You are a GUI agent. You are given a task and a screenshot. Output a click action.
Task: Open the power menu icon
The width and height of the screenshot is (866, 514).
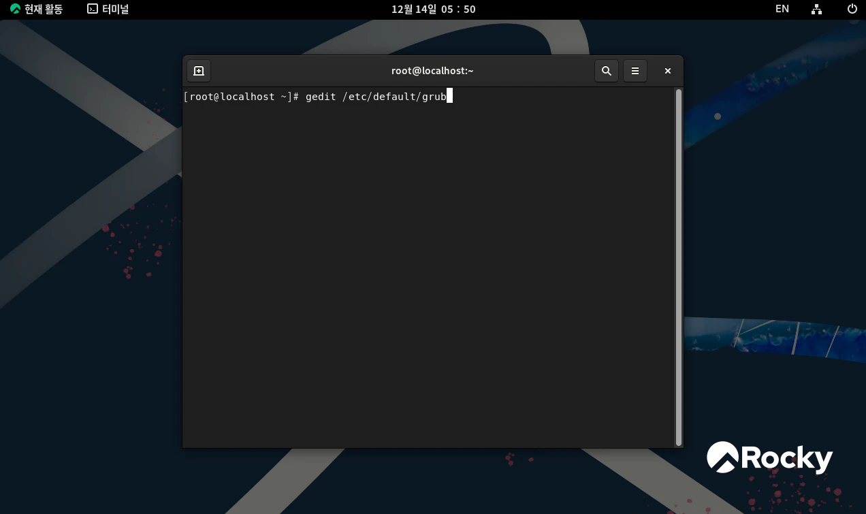(852, 9)
